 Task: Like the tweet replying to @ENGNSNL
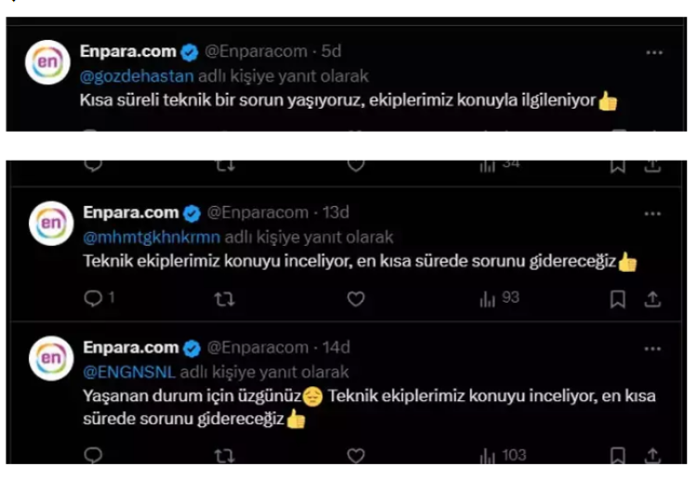(x=356, y=456)
